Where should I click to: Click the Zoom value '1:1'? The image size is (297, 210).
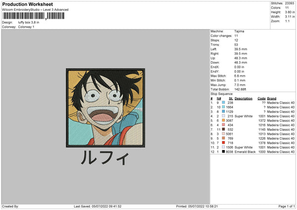pyautogui.click(x=287, y=21)
